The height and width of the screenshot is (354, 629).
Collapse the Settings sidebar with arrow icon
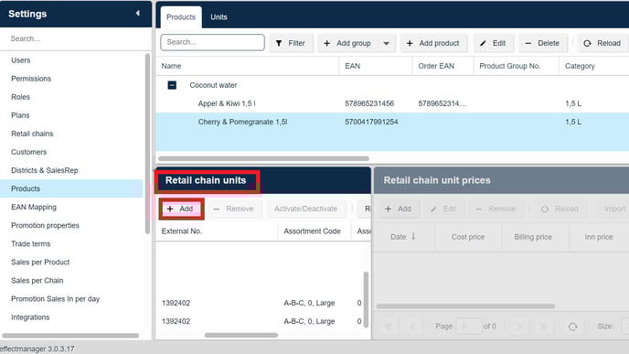[137, 13]
